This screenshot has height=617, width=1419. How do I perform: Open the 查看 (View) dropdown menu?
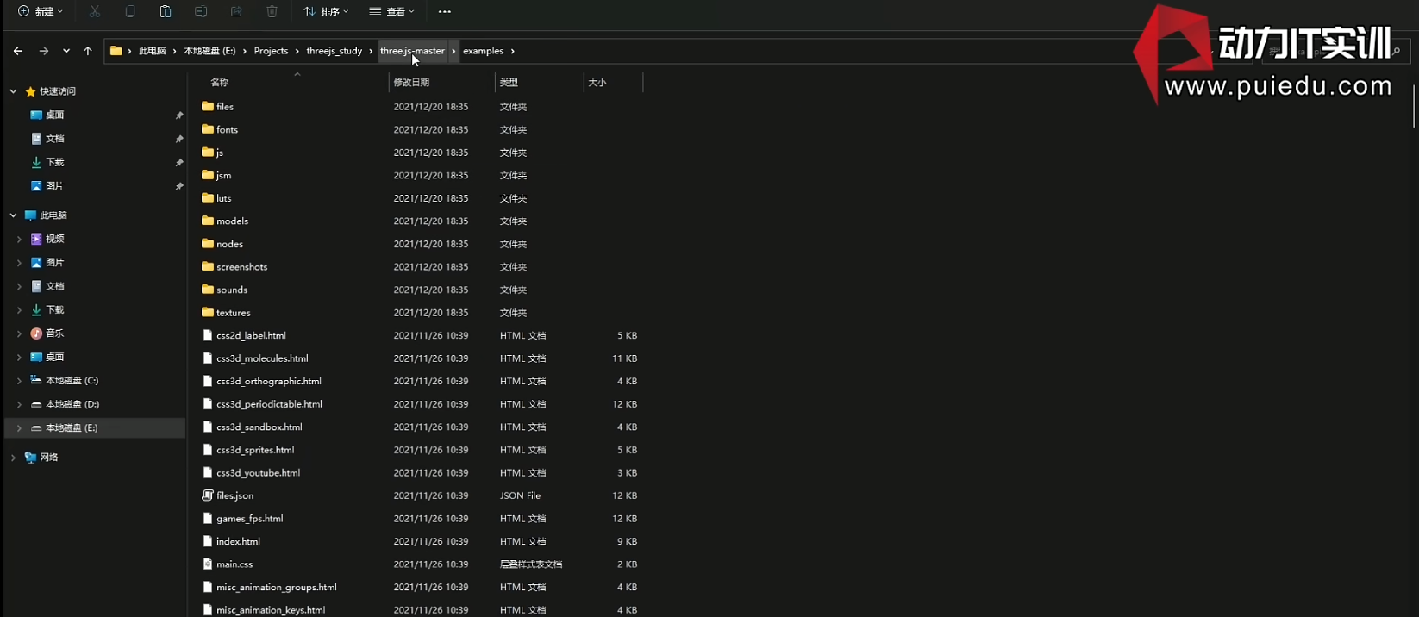[x=392, y=11]
